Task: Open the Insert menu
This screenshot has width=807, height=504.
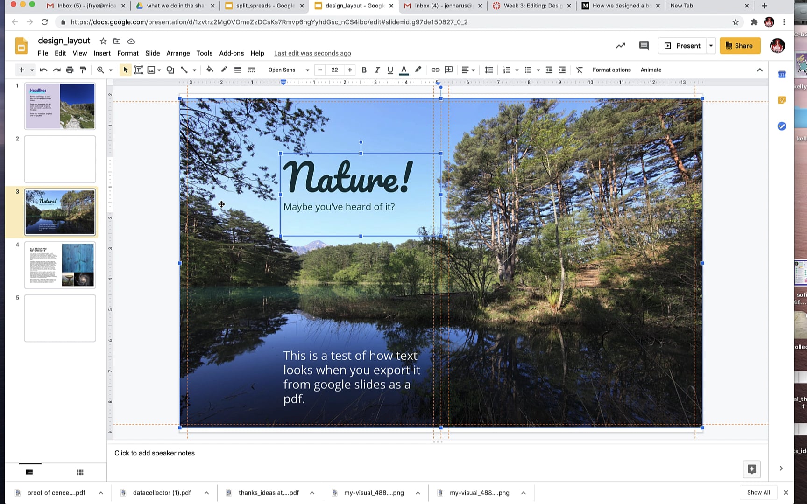Action: pyautogui.click(x=102, y=53)
